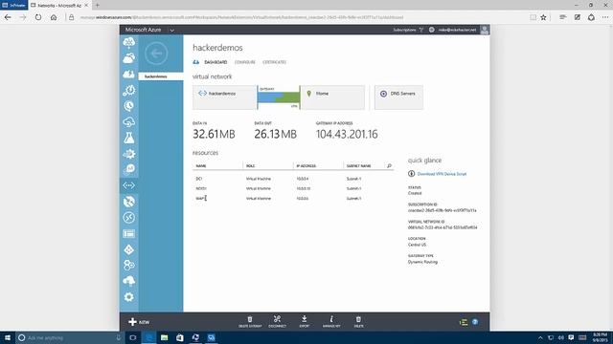The image size is (613, 344).
Task: Open the Settings gear sidebar icon
Action: (129, 297)
